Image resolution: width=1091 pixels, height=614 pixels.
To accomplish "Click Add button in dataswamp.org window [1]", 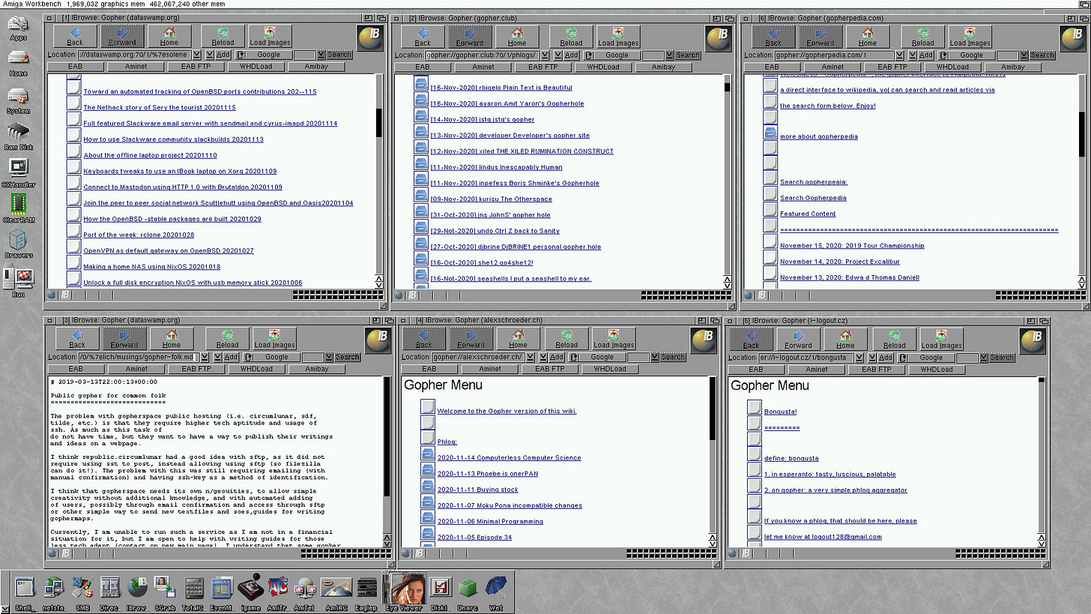I will (223, 55).
